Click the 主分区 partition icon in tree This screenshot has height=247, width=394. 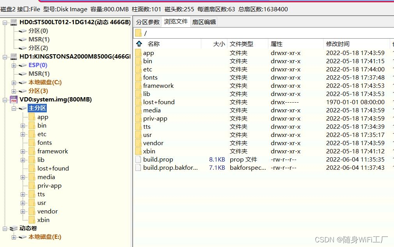click(x=23, y=108)
